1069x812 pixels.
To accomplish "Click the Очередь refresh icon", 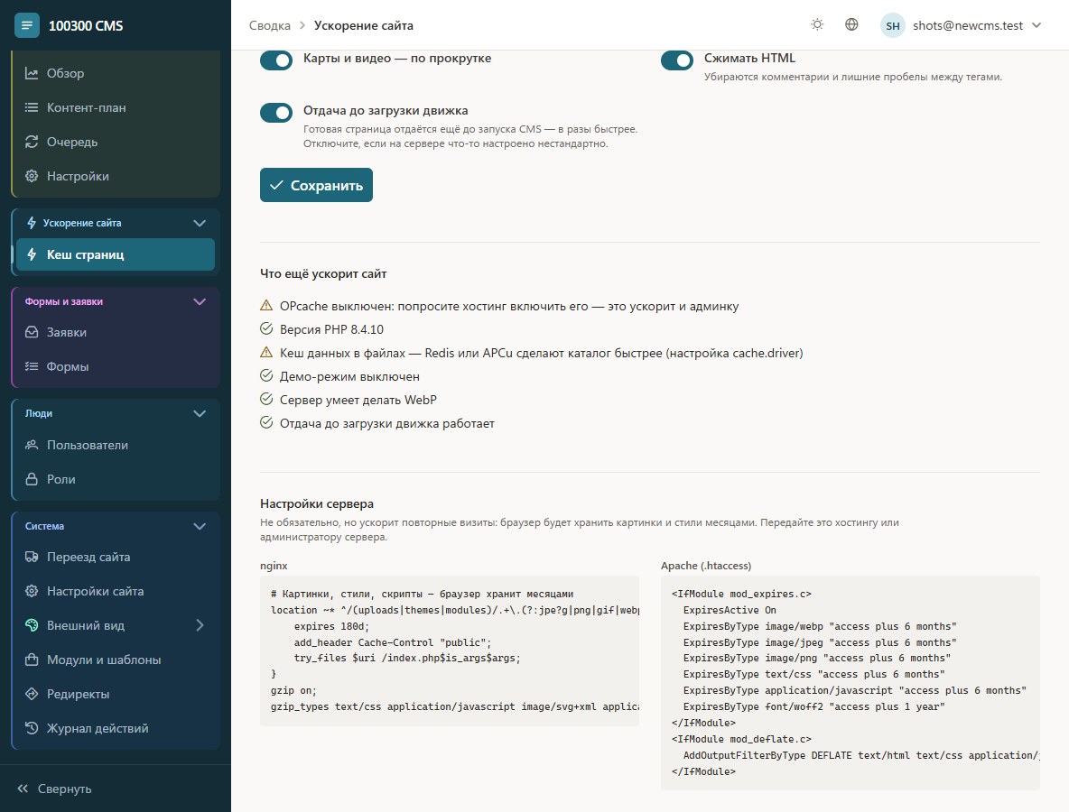I will click(x=32, y=142).
